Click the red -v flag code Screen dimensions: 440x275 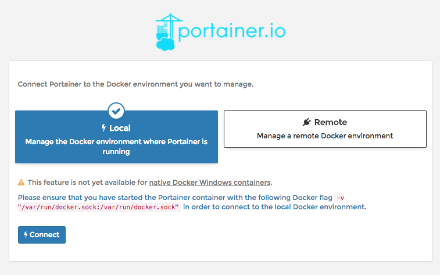coord(340,198)
